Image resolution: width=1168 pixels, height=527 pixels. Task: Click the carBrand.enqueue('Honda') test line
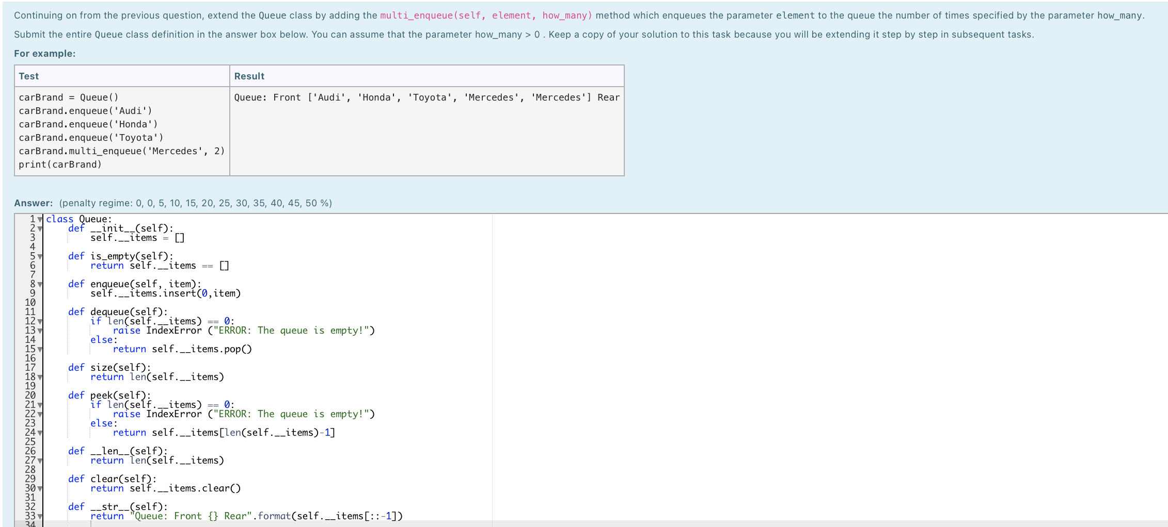point(88,124)
